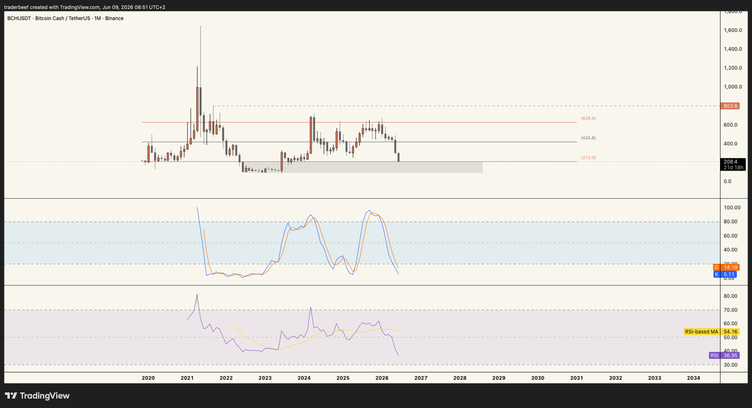Select the (420.8) level label
Image resolution: width=752 pixels, height=408 pixels.
click(x=588, y=138)
